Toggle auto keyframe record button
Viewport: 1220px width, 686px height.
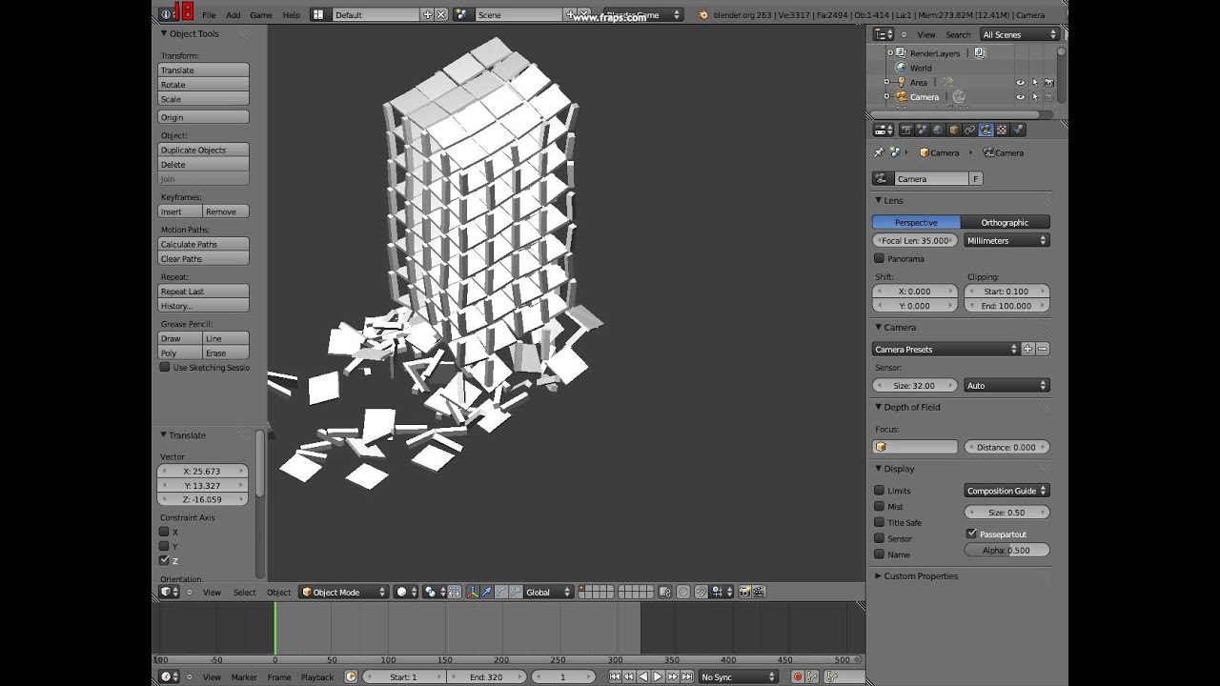(798, 676)
